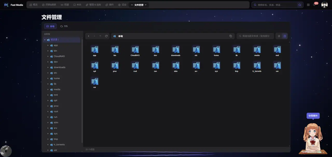This screenshot has width=332, height=157.
Task: Open the sys folder icon in grid
Action: pos(216,65)
